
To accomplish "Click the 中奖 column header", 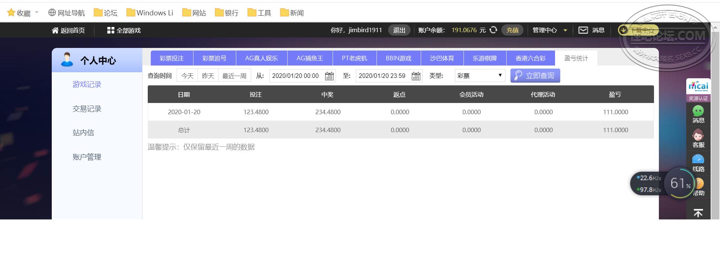I will coord(327,95).
